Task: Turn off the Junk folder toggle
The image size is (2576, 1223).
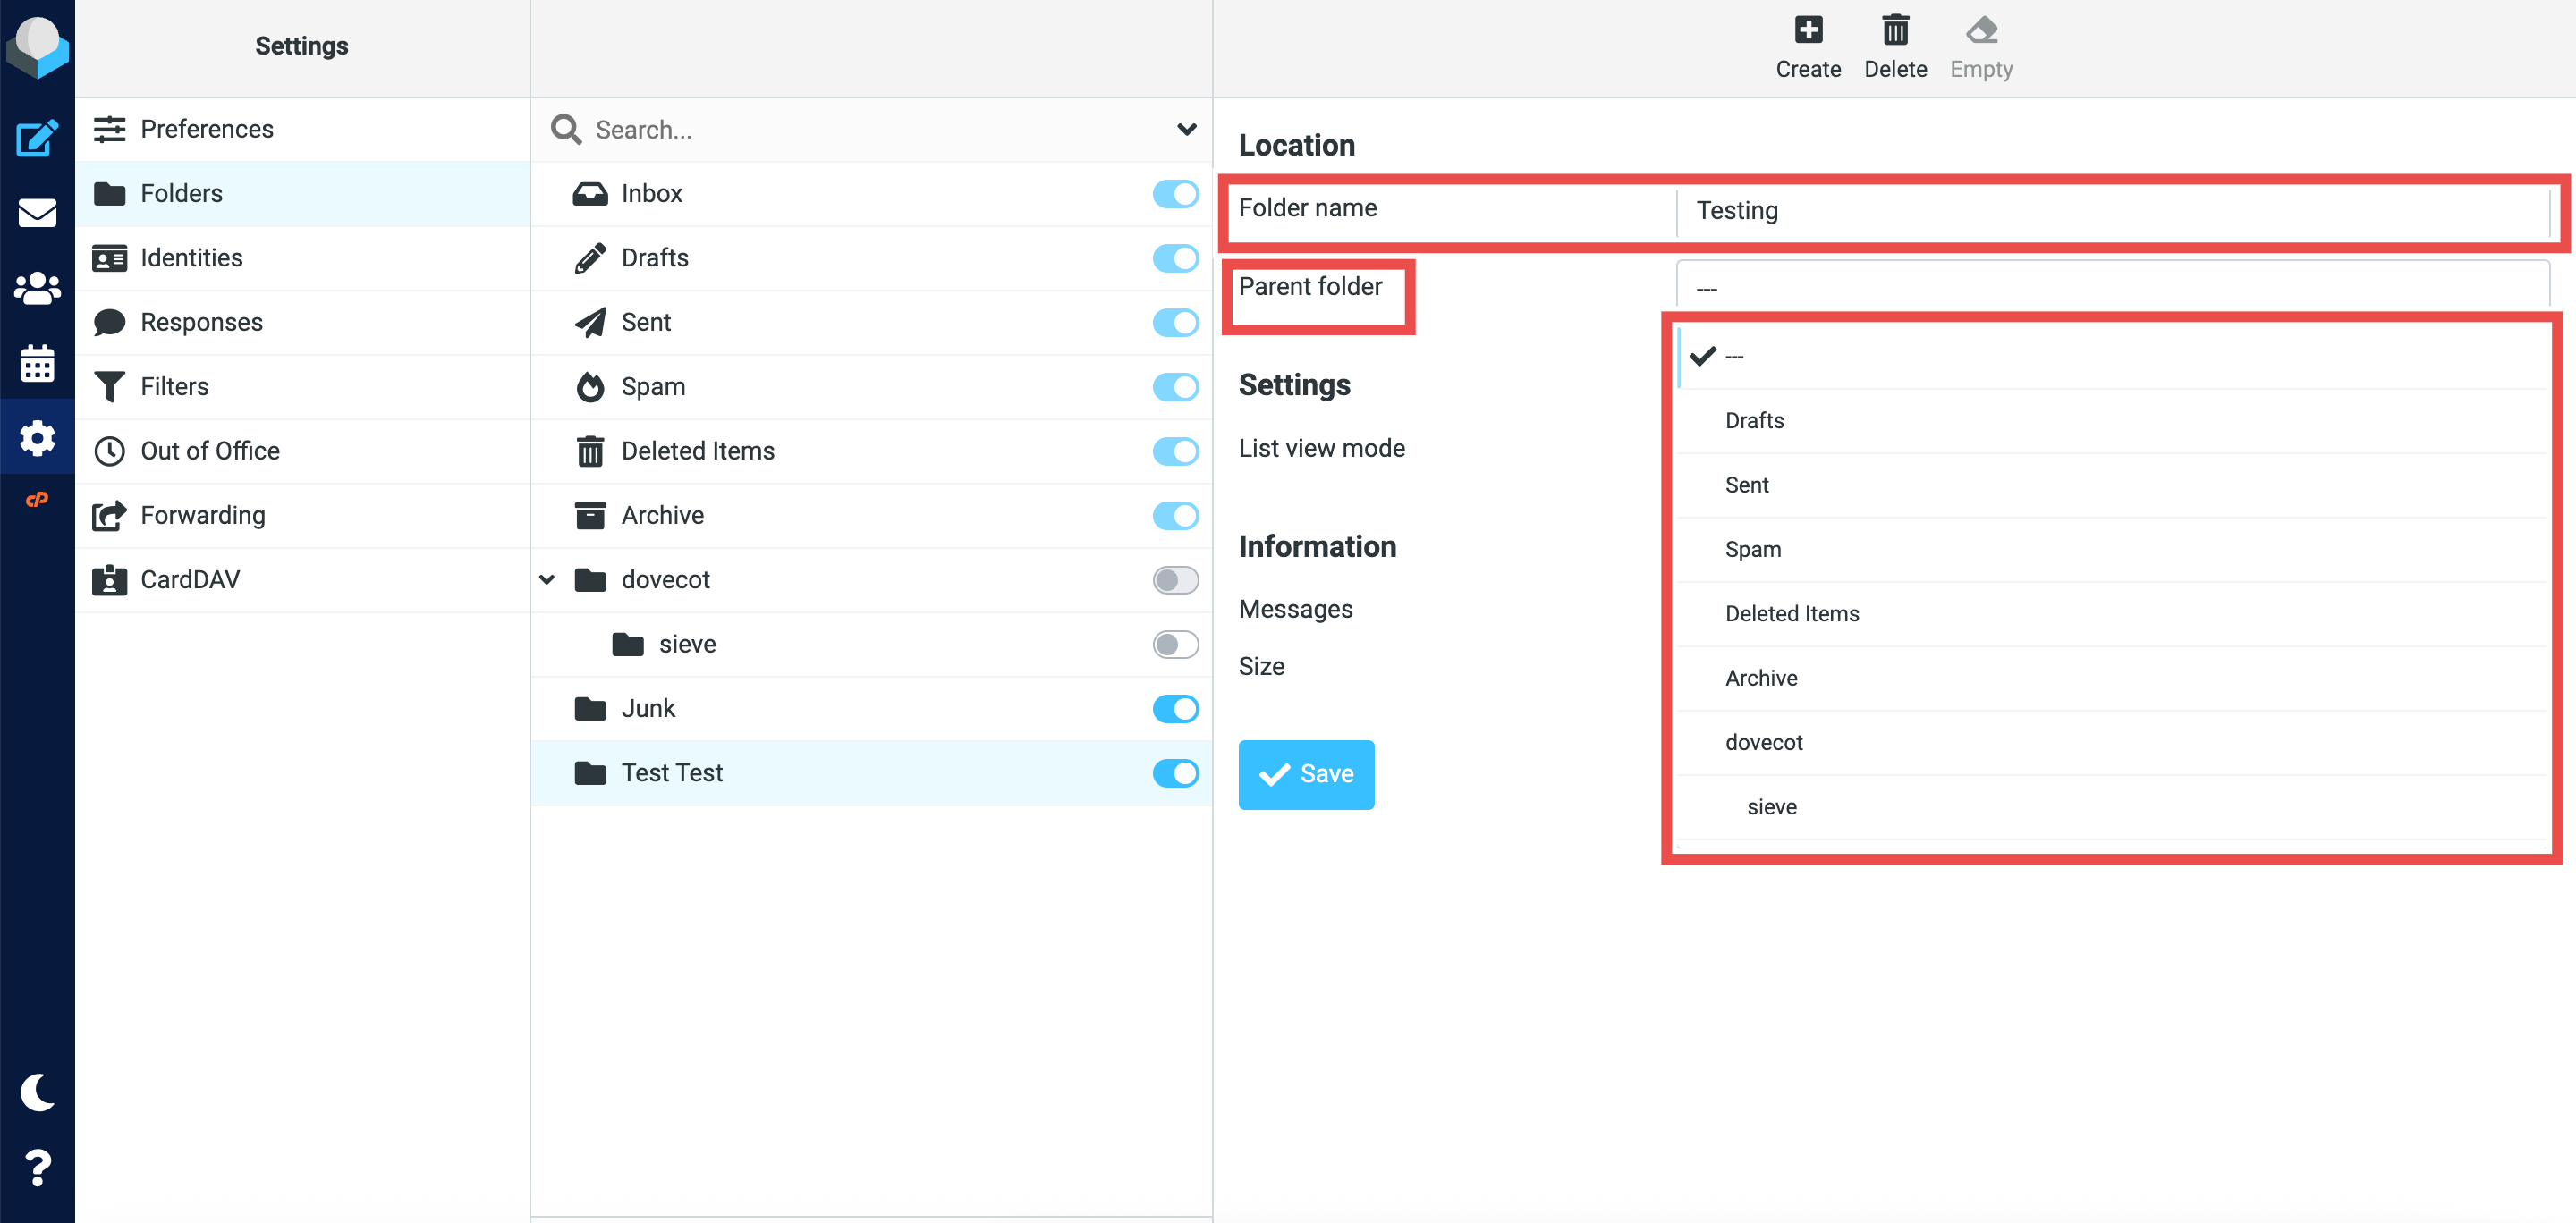Action: pyautogui.click(x=1174, y=708)
